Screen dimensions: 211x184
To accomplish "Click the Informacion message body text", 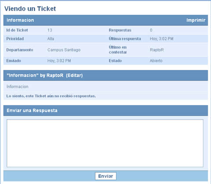I will 18,87.
